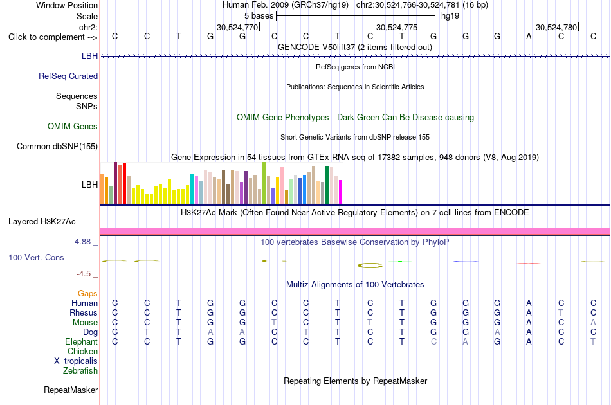Click the magenta GTEx bar at chart end
The image size is (611, 405).
(x=341, y=192)
